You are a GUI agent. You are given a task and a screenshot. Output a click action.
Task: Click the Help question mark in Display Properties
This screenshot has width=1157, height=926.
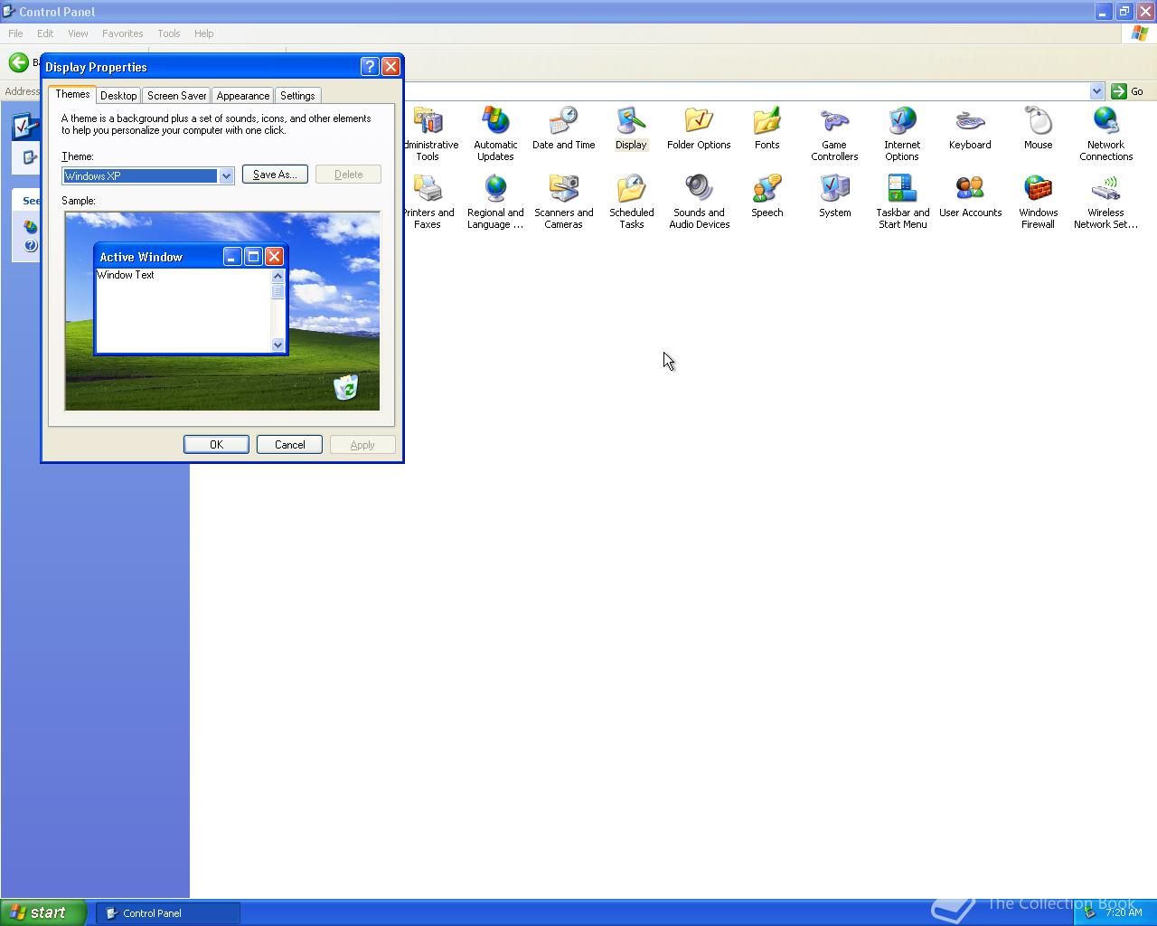click(x=369, y=66)
